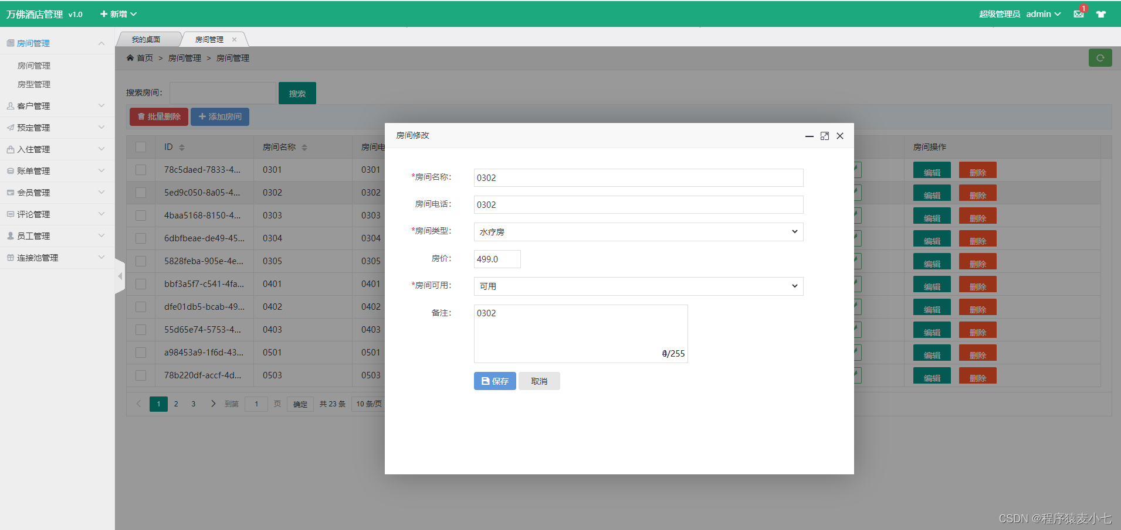This screenshot has height=530, width=1121.
Task: Sort ID column with sort arrows
Action: [182, 148]
